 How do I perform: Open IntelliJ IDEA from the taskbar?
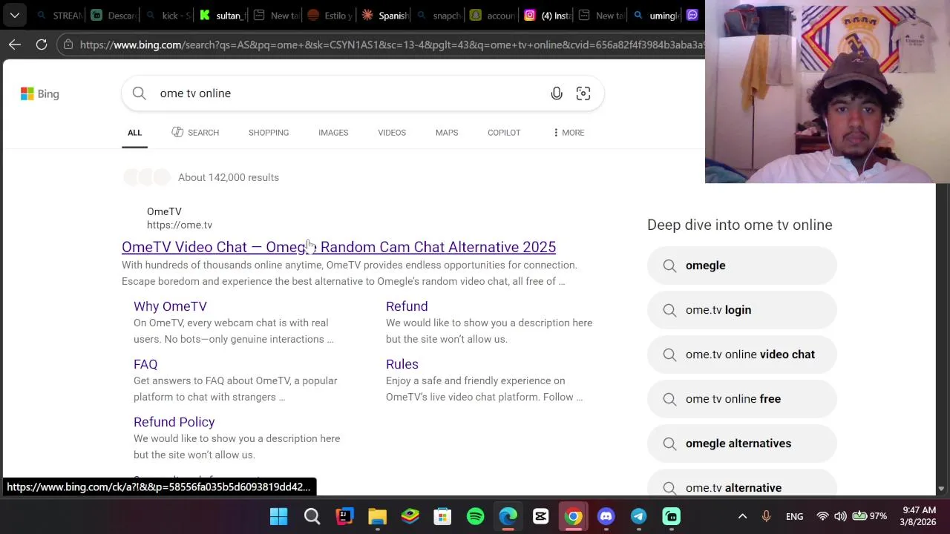(344, 516)
